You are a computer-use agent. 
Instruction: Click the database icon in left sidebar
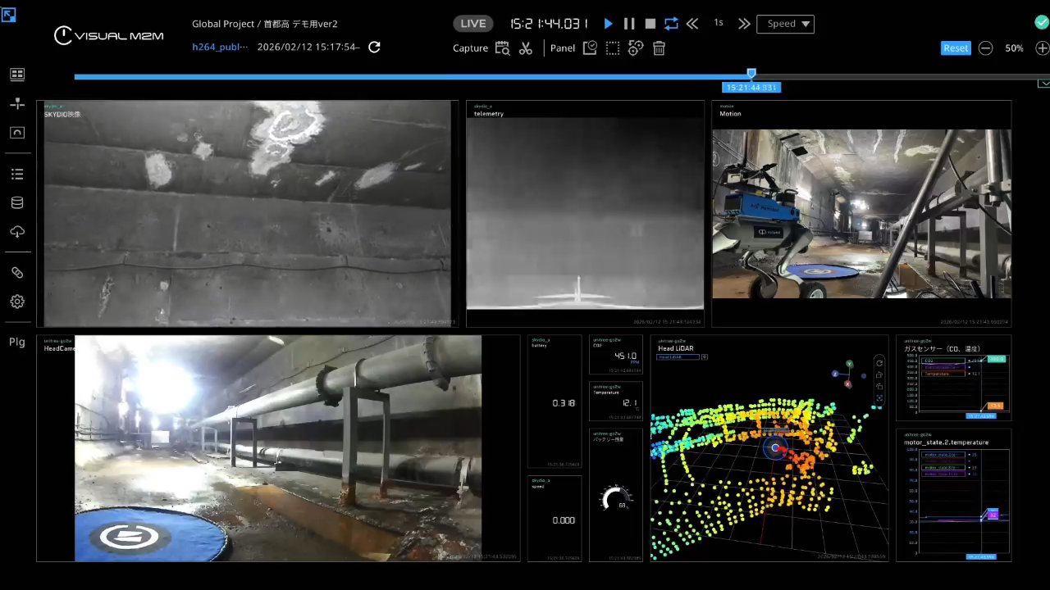coord(16,203)
